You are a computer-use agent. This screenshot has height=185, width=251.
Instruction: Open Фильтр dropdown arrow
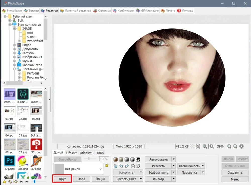174,179
